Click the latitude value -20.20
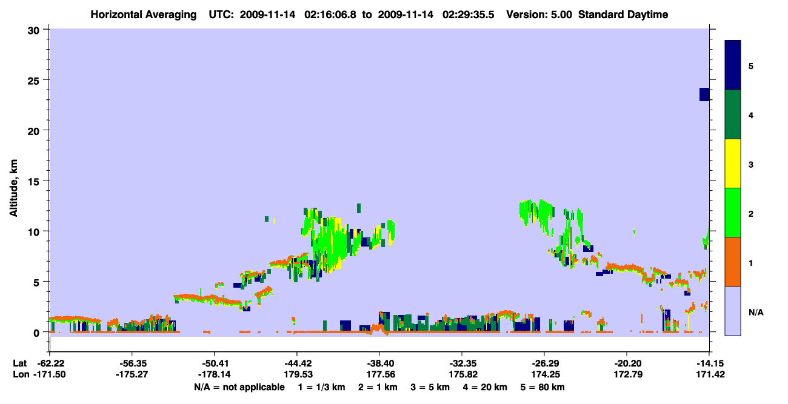Image resolution: width=788 pixels, height=404 pixels. coord(627,363)
